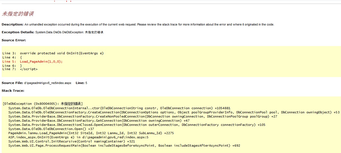Screen dimensions: 341x153
Task: Click the Page.ProcessRequestMain stack line
Action: [124, 146]
